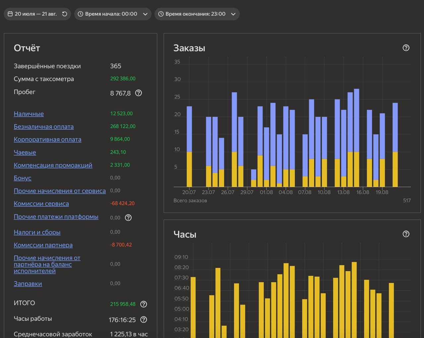Viewport: 424px width, 338px height.
Task: Select the tips amount 243,10
Action: [118, 152]
